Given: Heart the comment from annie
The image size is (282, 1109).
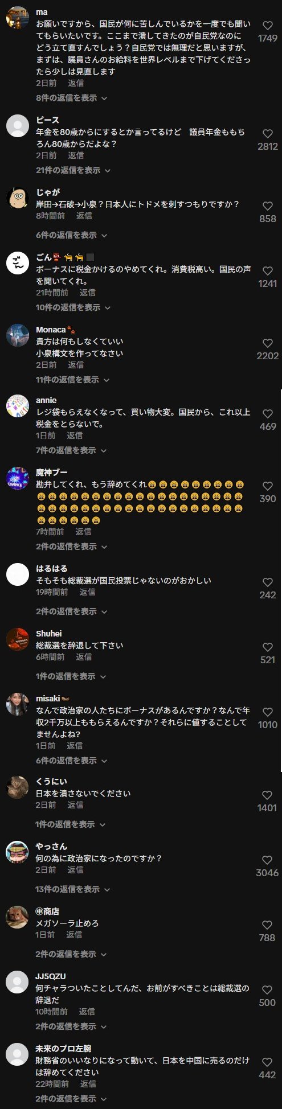Looking at the screenshot, I should coord(267,414).
